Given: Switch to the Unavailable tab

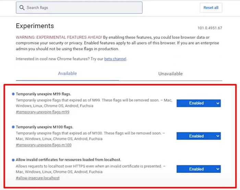Looking at the screenshot, I should (x=170, y=74).
